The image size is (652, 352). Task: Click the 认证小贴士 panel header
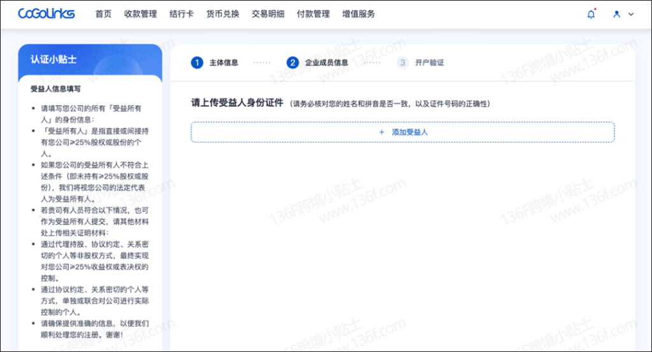90,60
